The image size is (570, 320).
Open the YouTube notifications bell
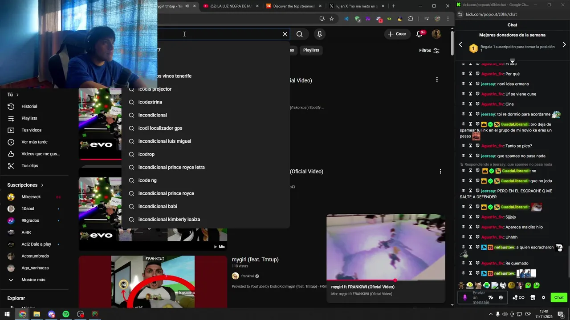419,34
